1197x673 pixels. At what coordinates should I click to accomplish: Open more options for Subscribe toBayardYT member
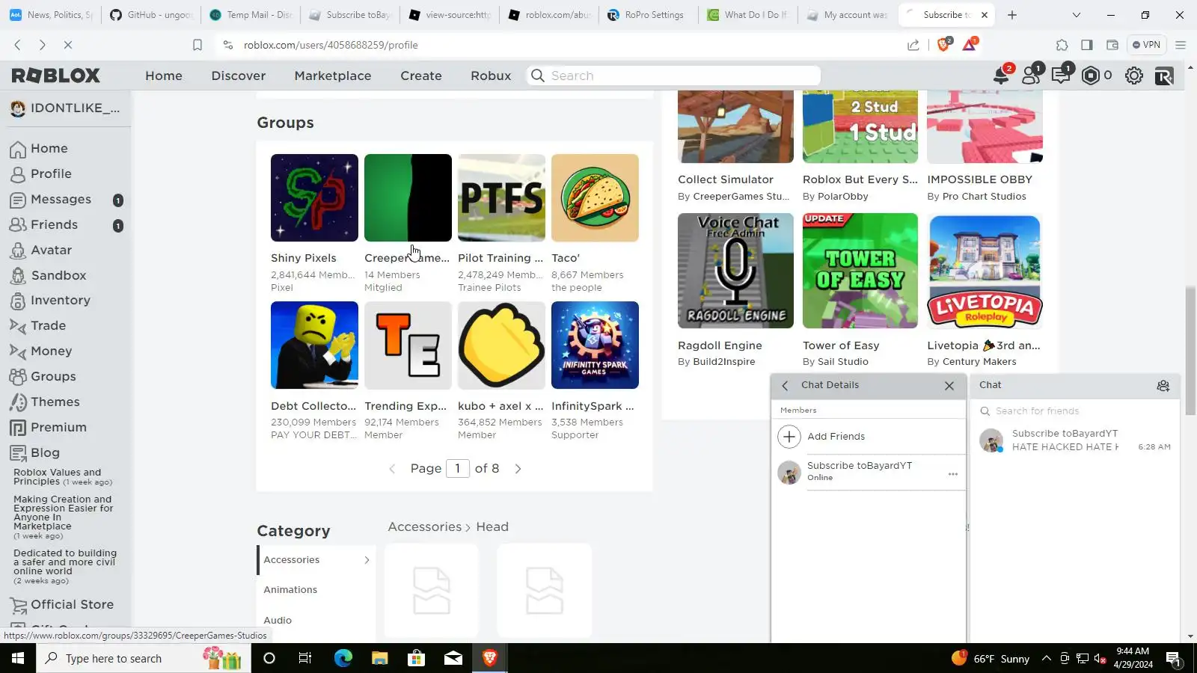point(952,474)
